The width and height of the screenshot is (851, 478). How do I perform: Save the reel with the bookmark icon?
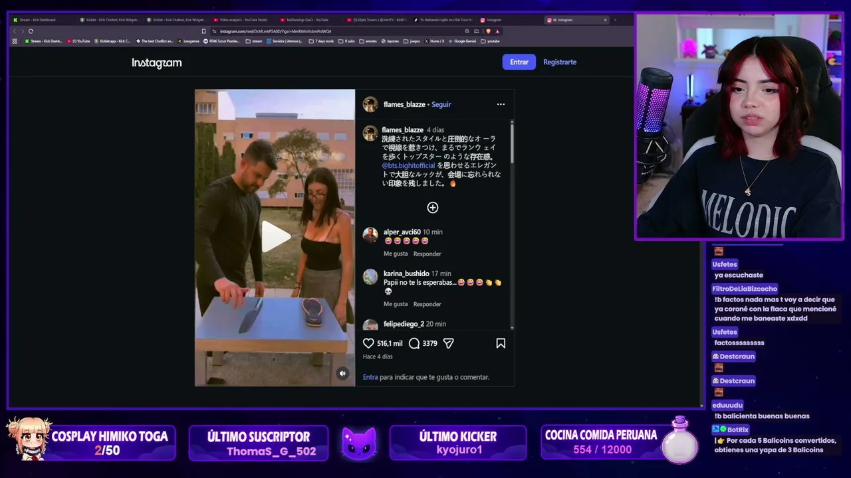(x=501, y=343)
